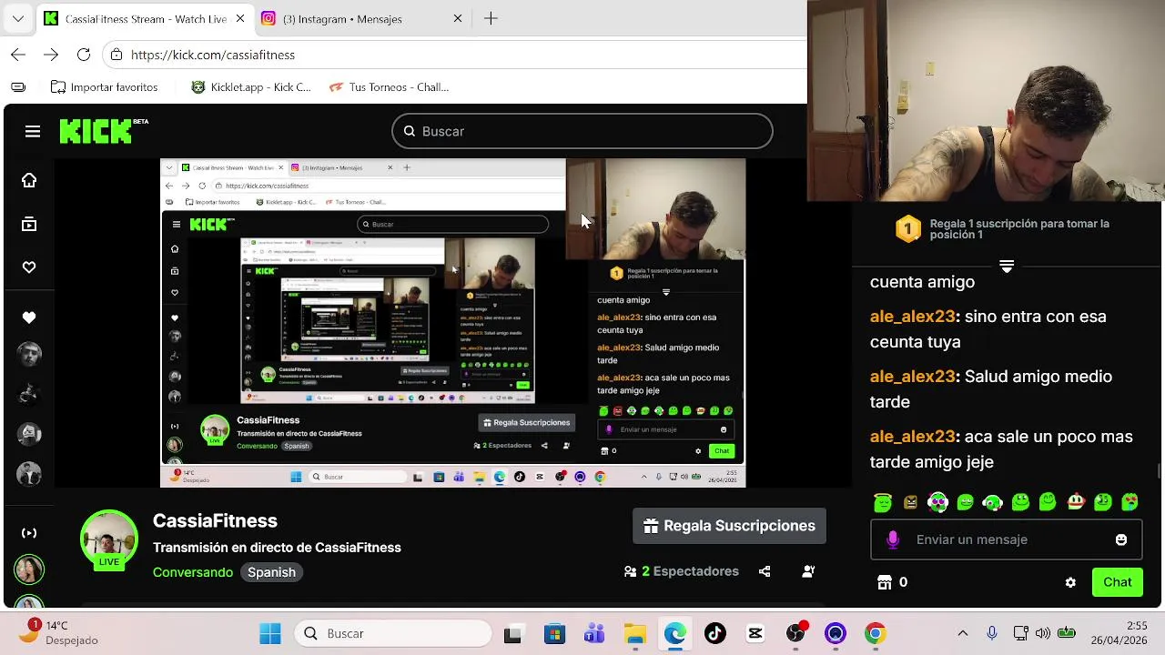Click the Regala Suscripciones button
The height and width of the screenshot is (655, 1165).
pyautogui.click(x=729, y=526)
